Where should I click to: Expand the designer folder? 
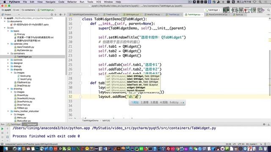click(8, 63)
